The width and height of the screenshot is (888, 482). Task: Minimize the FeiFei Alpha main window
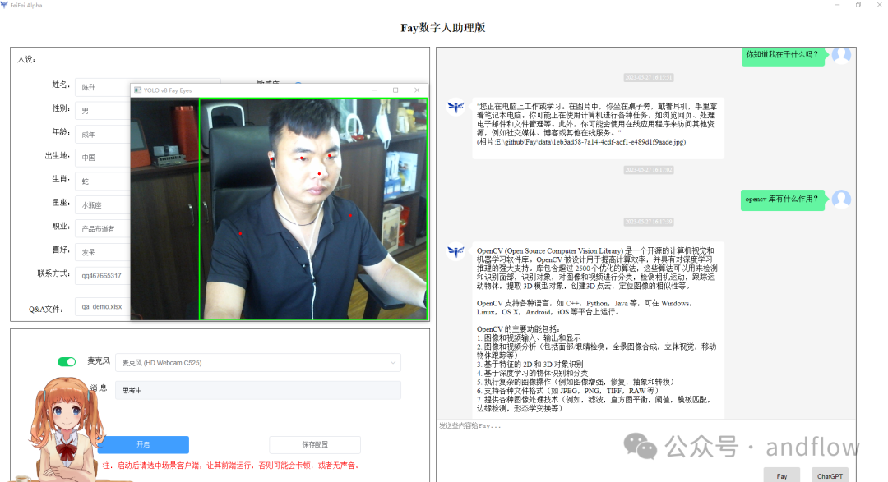[837, 5]
